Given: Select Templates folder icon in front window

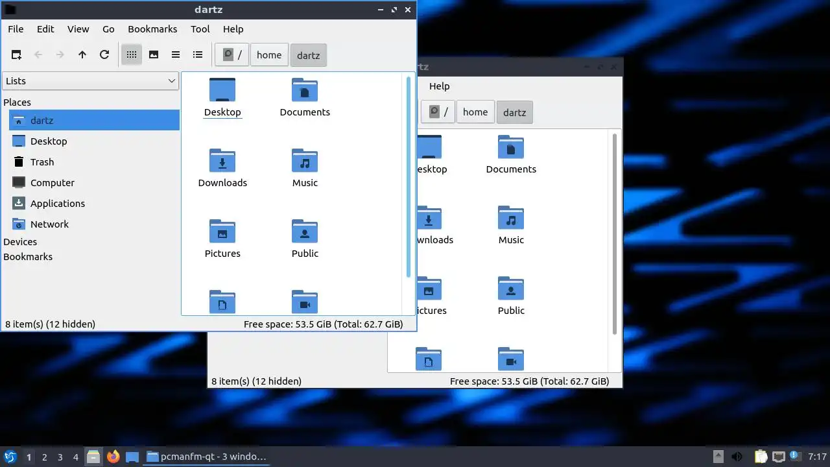Looking at the screenshot, I should 222,302.
